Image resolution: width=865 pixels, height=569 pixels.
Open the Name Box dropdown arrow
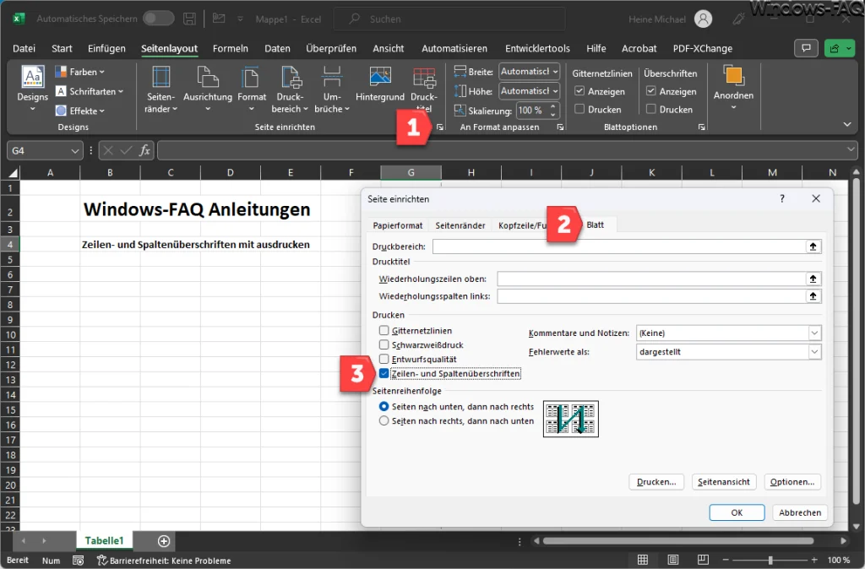[75, 150]
